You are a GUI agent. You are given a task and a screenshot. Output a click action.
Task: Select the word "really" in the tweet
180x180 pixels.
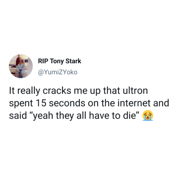pos(28,91)
